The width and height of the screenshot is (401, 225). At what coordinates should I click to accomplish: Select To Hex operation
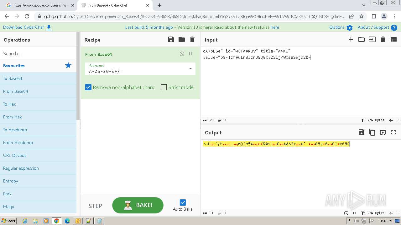(38, 104)
